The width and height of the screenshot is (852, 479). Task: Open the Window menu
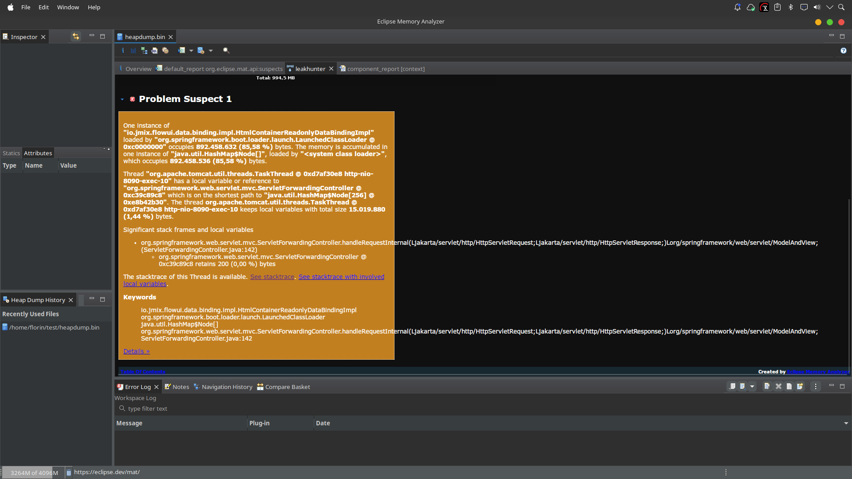point(68,7)
